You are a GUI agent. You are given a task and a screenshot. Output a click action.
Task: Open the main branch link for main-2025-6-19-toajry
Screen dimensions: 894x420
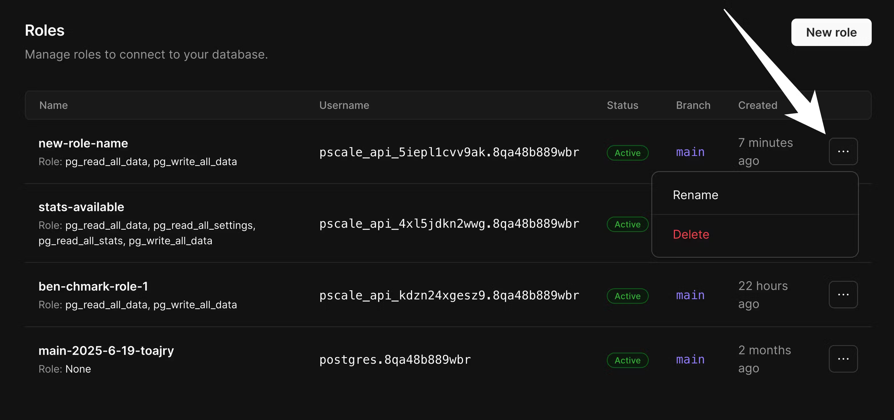click(690, 359)
